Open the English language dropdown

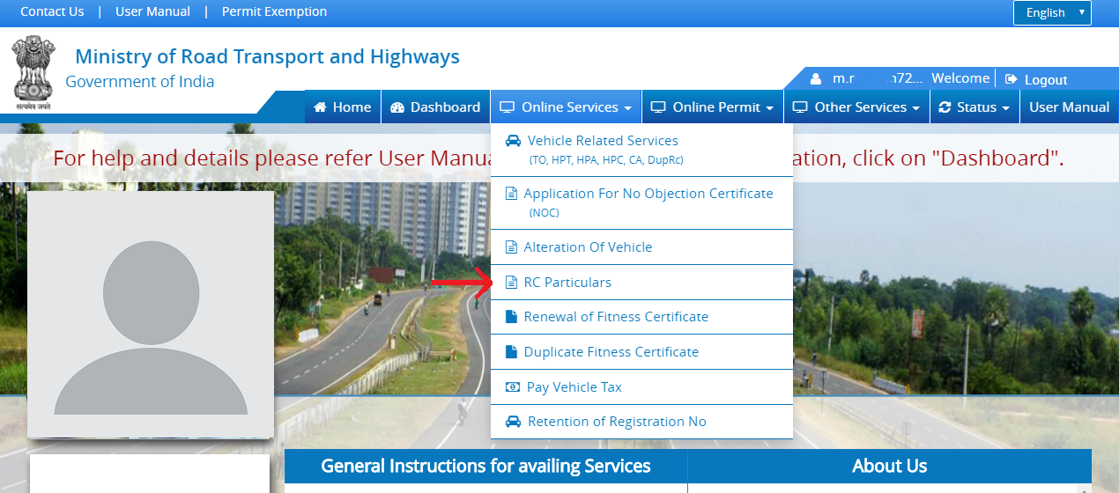point(1052,12)
